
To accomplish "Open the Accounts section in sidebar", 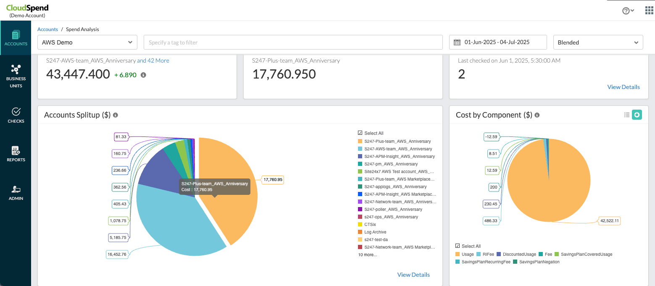I will [16, 38].
